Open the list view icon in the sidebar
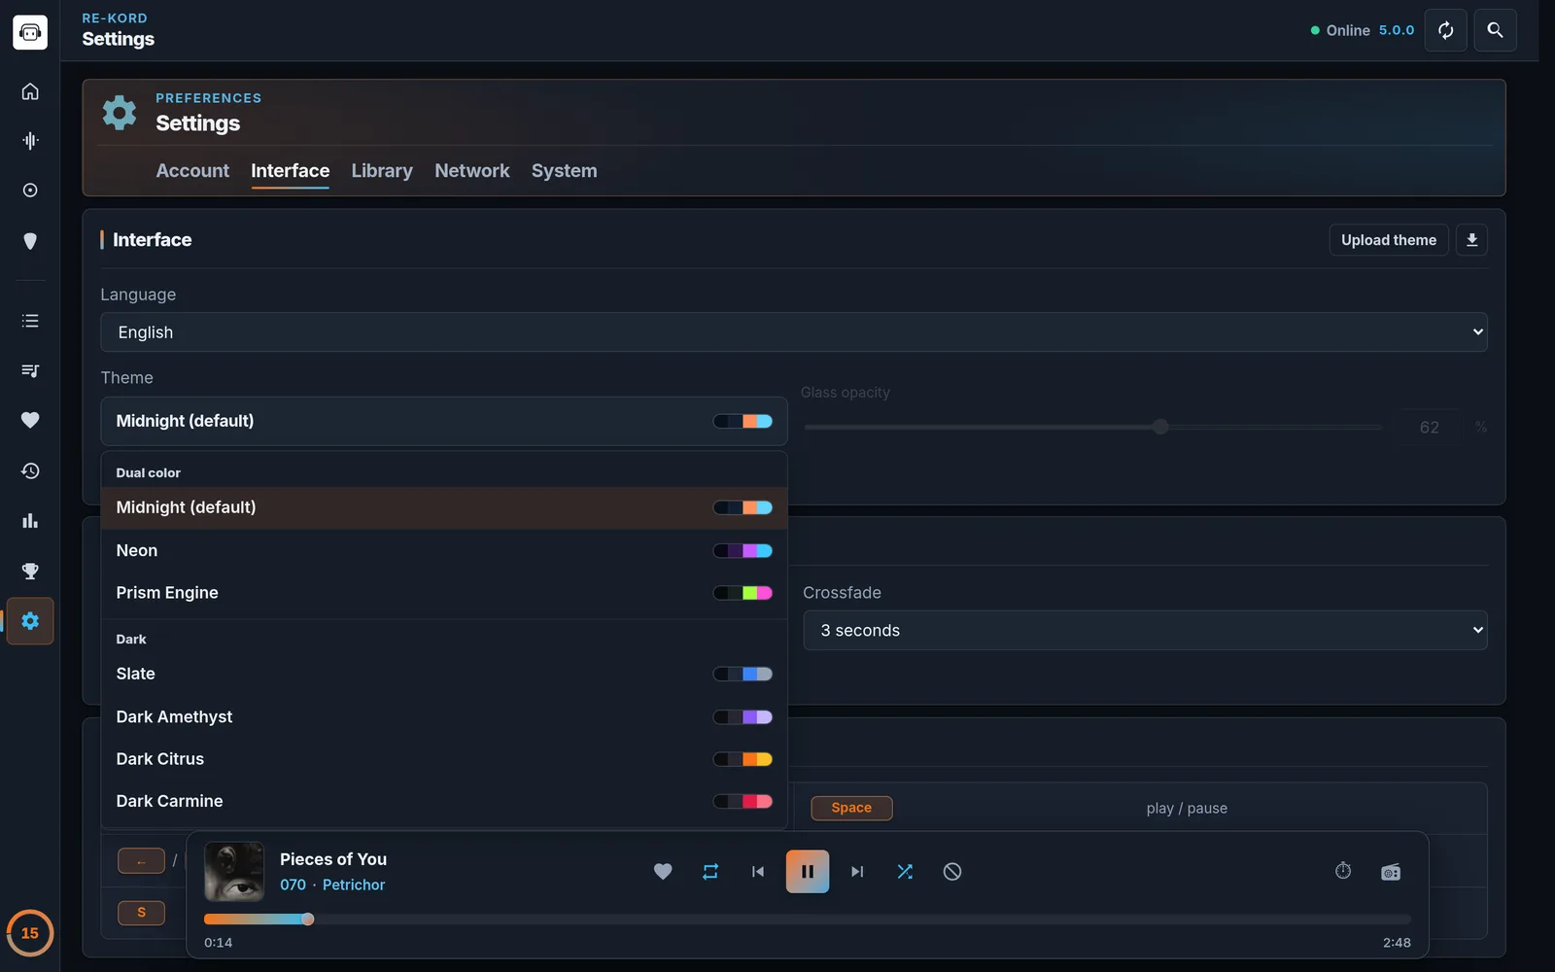The width and height of the screenshot is (1555, 972). [30, 321]
